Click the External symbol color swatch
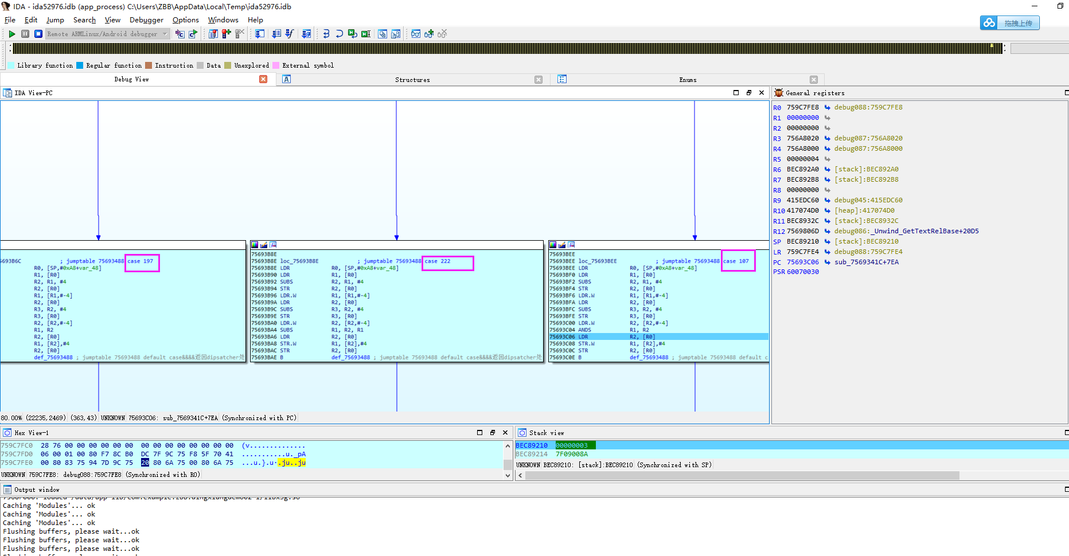1069x556 pixels. (276, 65)
